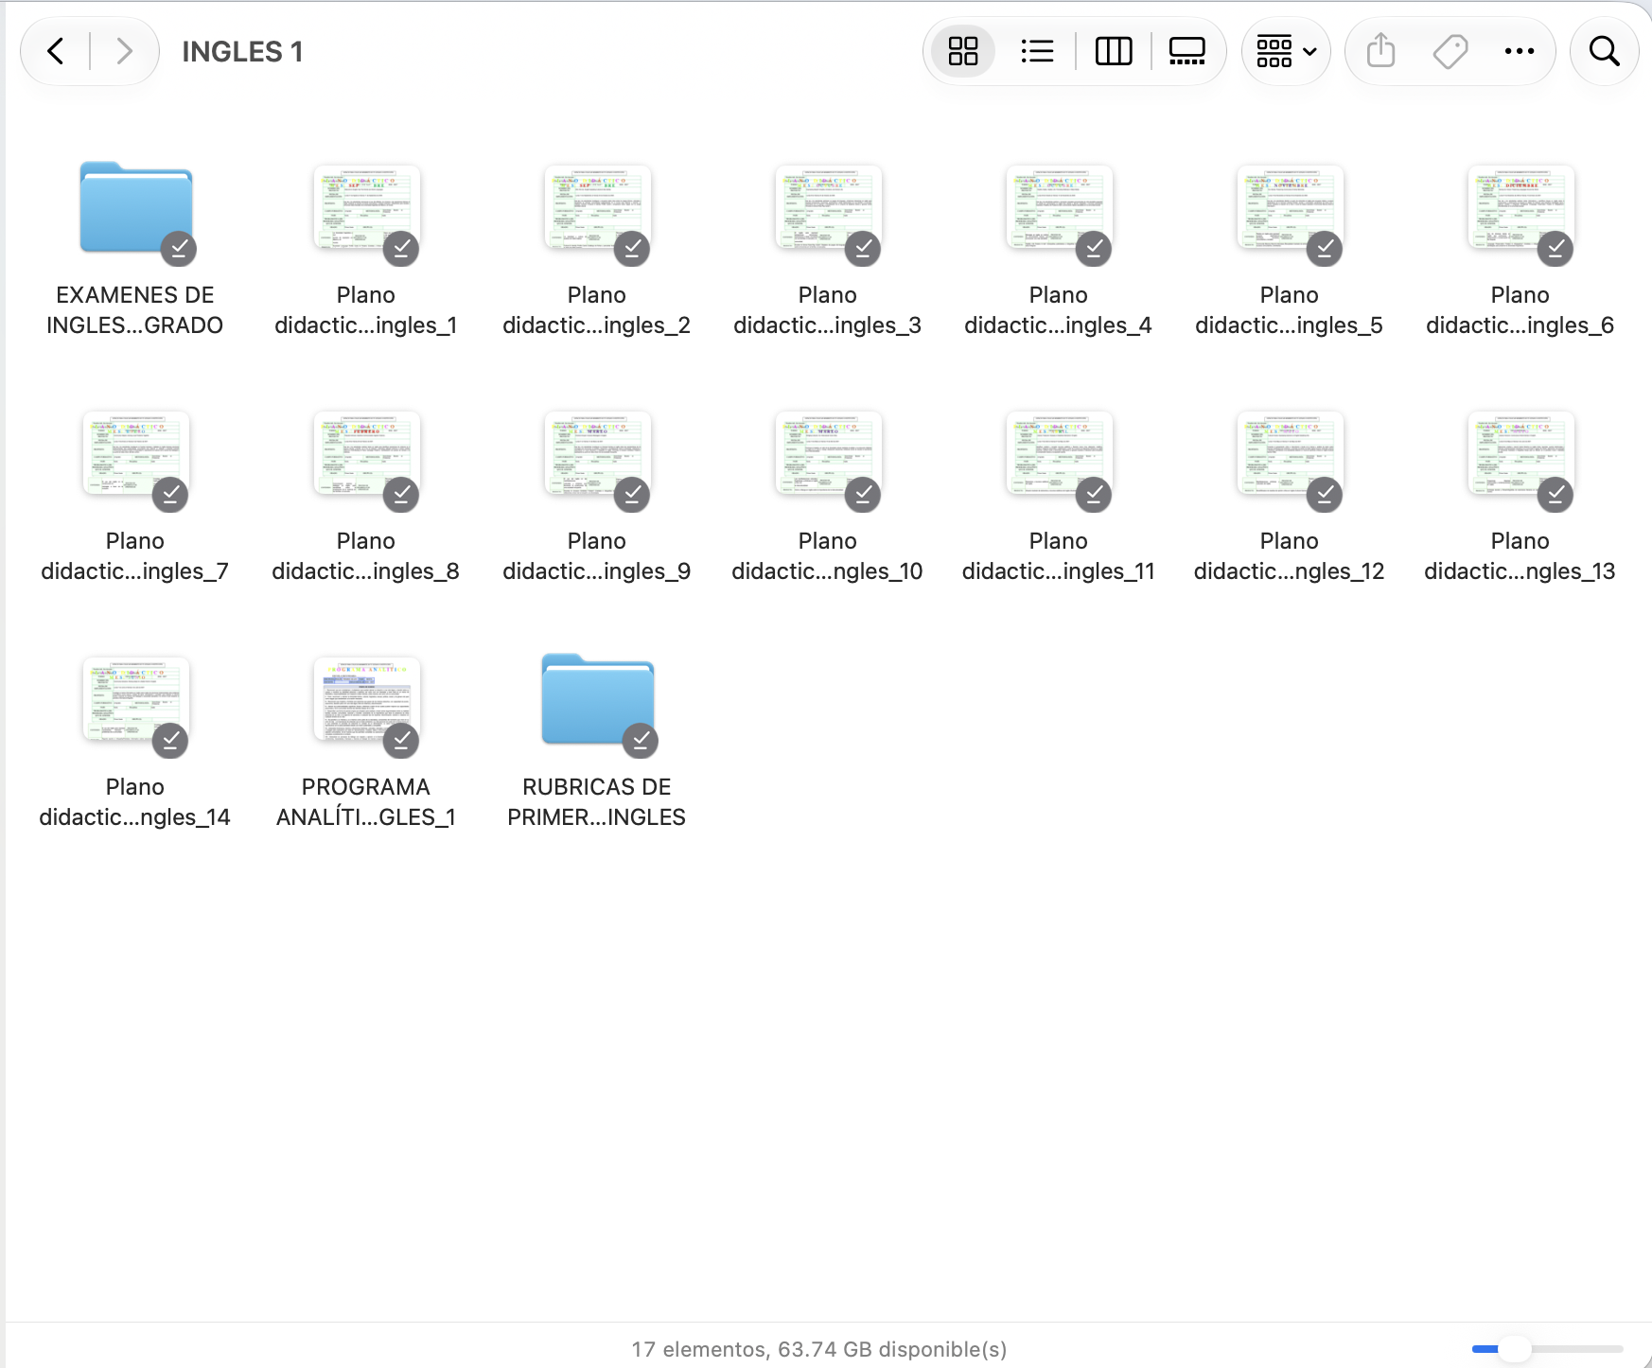Go back to the previous folder
This screenshot has height=1368, width=1652.
coord(56,51)
